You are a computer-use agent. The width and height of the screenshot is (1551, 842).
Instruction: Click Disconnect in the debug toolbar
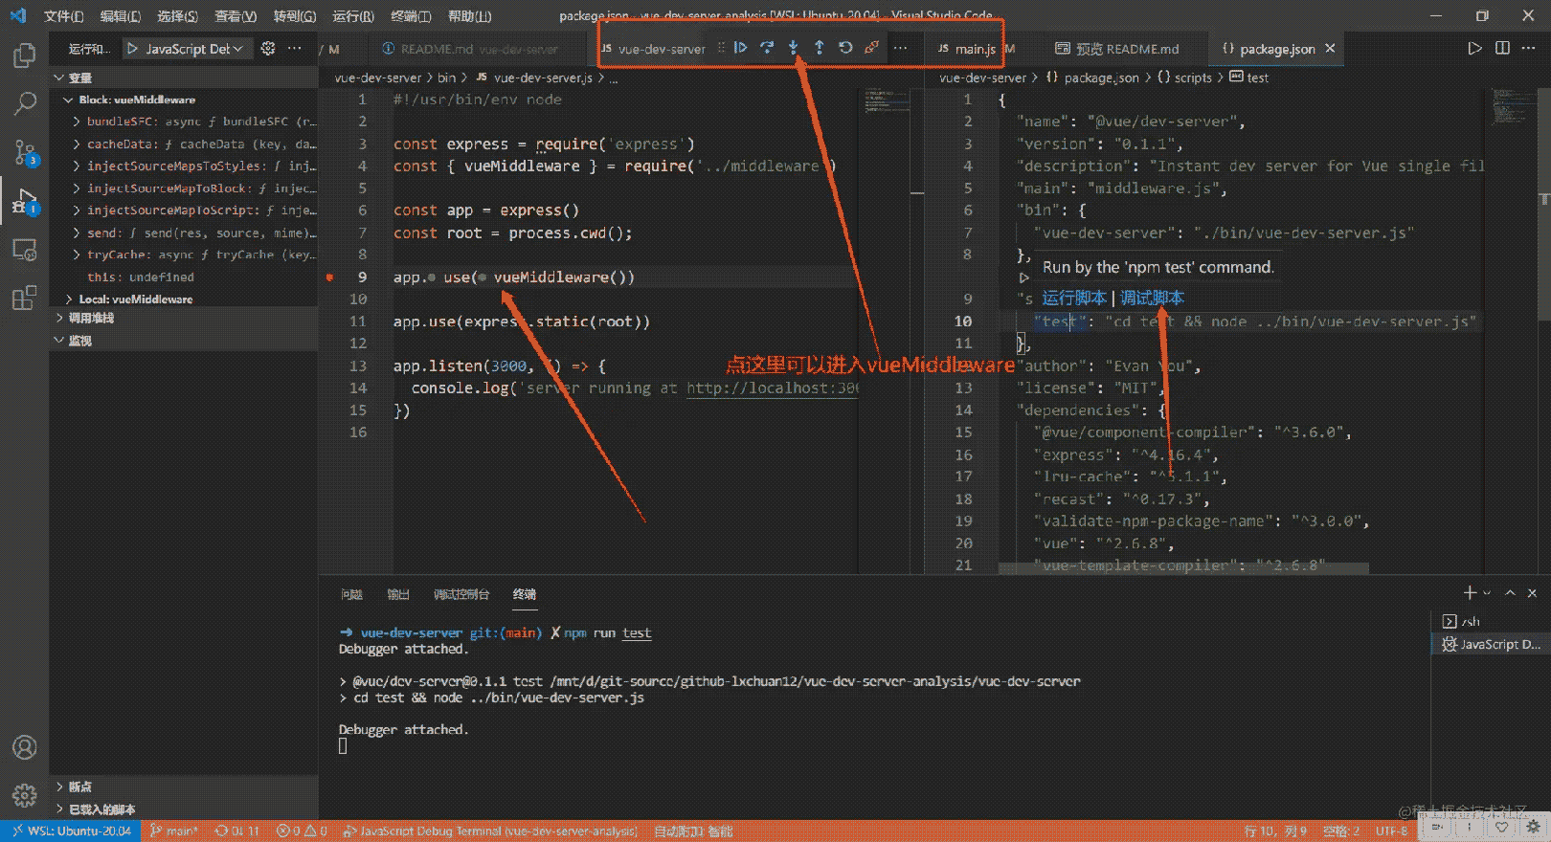click(x=871, y=48)
